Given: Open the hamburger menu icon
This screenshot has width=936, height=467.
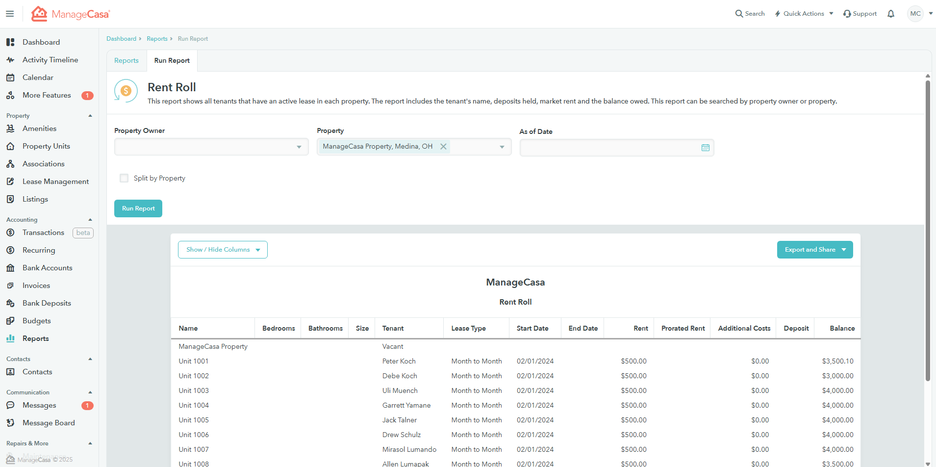Looking at the screenshot, I should [10, 14].
